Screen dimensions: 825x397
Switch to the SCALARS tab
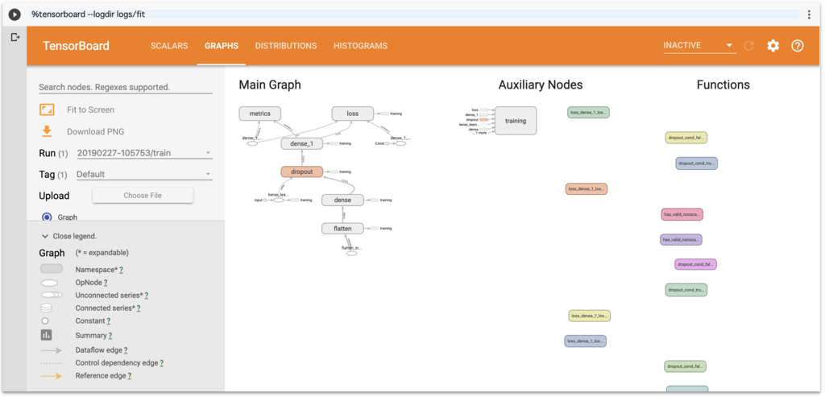pyautogui.click(x=169, y=46)
